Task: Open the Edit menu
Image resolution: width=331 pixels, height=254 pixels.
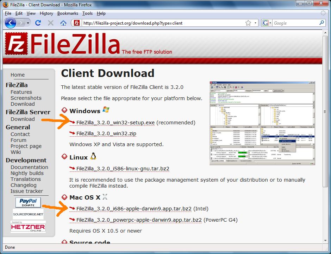Action: coord(19,13)
